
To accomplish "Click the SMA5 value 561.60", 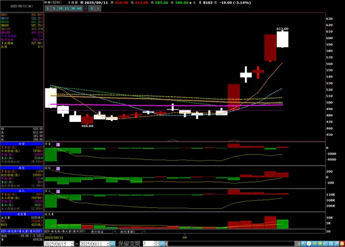I will (x=36, y=15).
